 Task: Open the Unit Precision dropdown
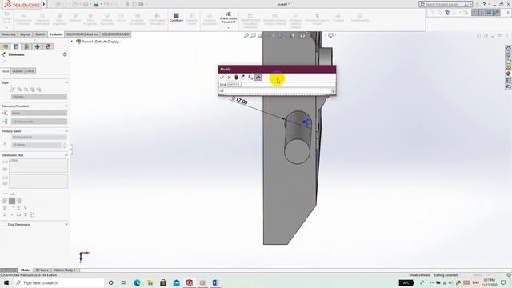39,122
